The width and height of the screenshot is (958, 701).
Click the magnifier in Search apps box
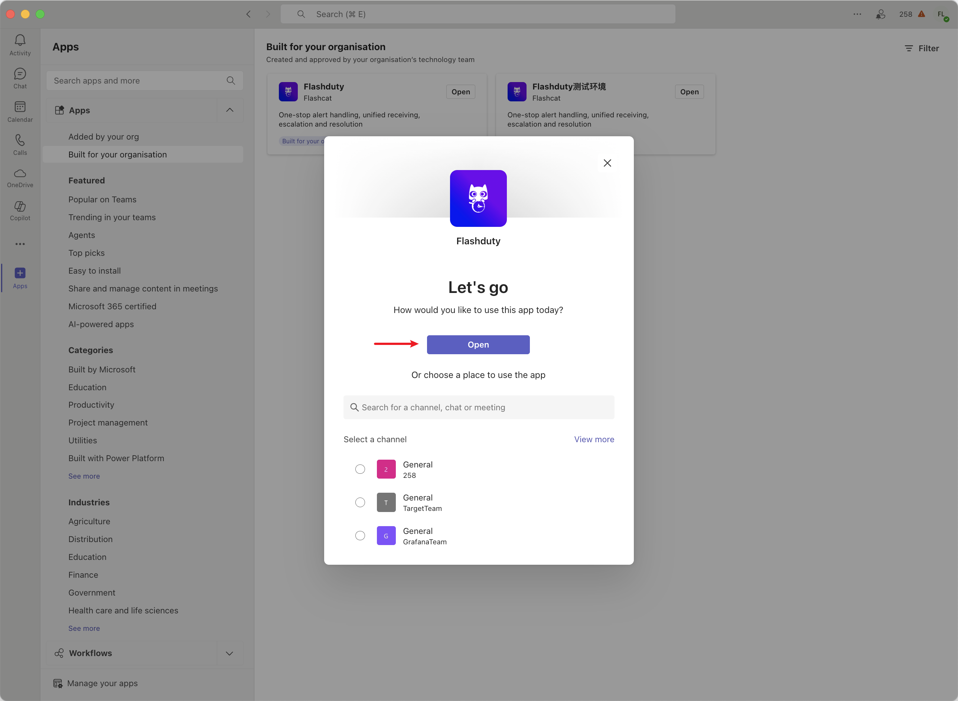231,81
